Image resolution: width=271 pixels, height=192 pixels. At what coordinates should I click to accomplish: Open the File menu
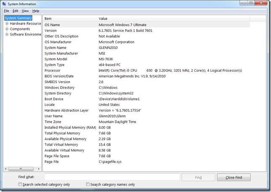[6, 11]
